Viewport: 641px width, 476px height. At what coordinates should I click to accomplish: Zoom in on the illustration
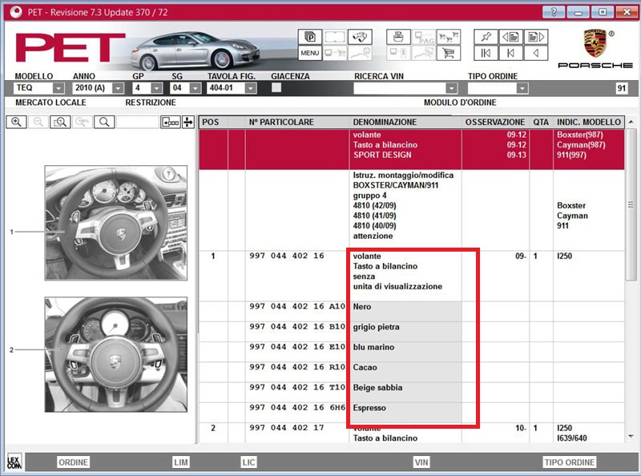(16, 122)
